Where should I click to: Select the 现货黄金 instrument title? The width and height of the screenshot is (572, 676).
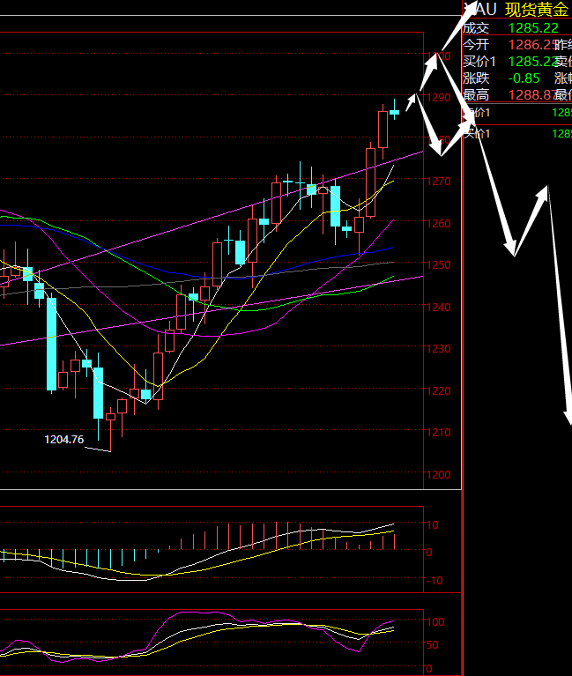pos(537,10)
